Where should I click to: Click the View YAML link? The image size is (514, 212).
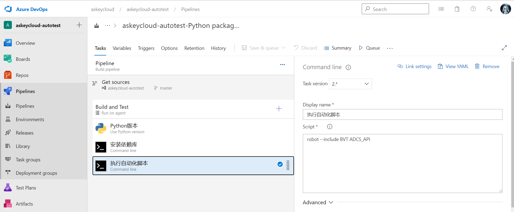click(453, 66)
